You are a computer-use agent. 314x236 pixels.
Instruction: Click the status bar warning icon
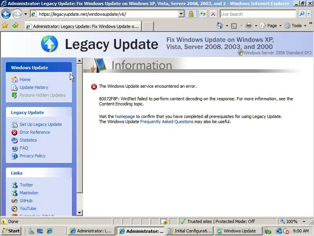tap(4, 221)
